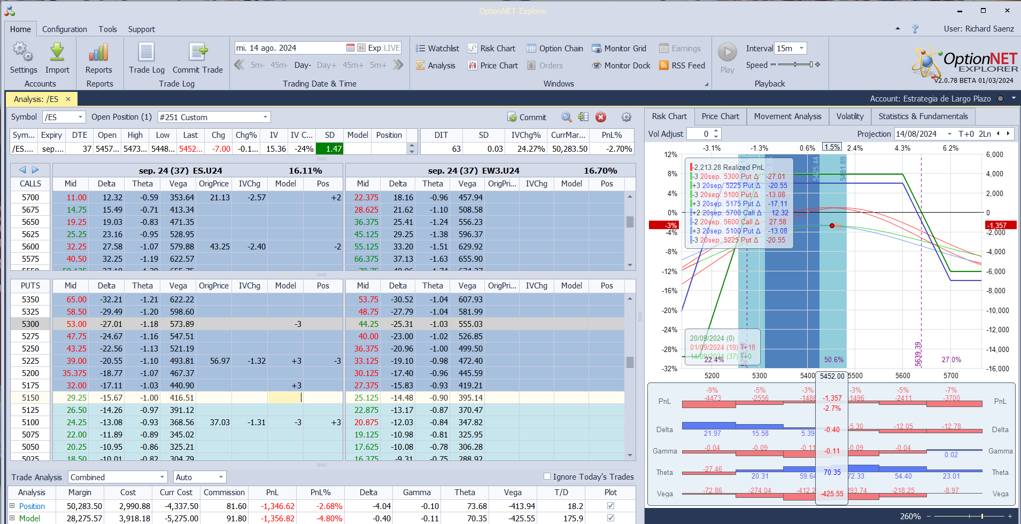
Task: Click the 5150 put Pos input cell
Action: [323, 397]
